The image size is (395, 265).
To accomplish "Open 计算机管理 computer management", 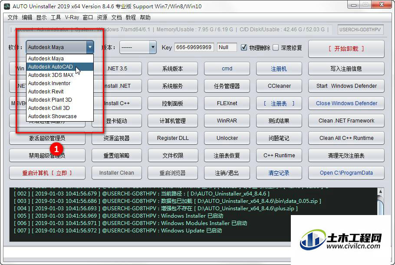I will (x=173, y=121).
